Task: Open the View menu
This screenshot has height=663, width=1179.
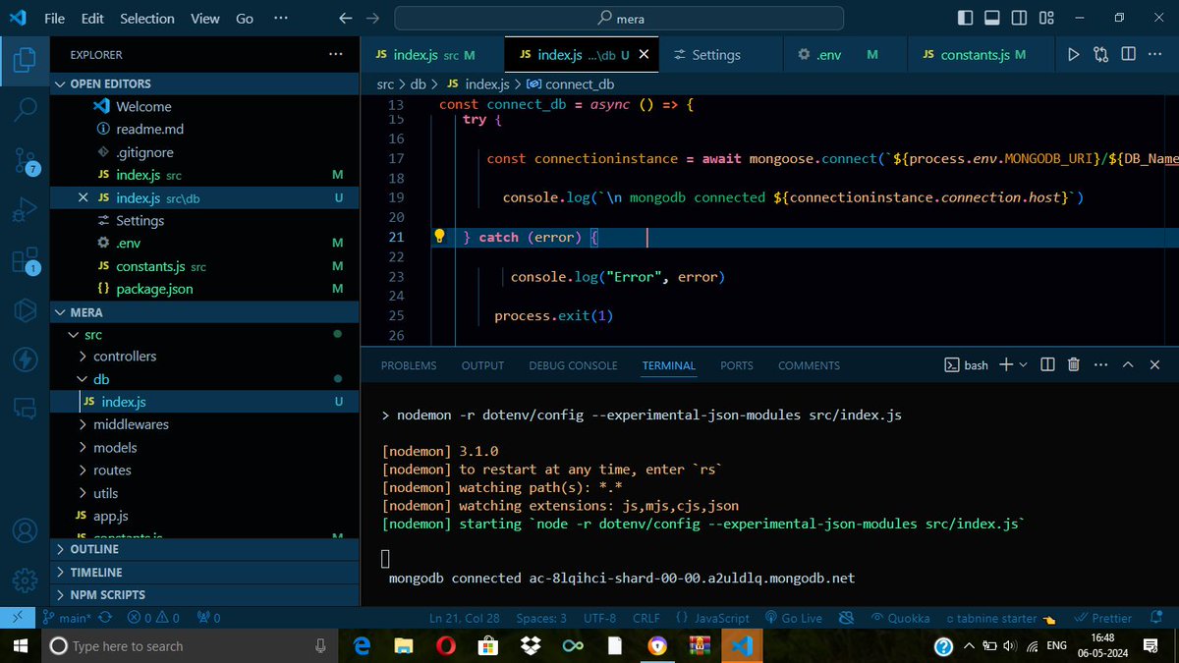Action: [x=205, y=18]
